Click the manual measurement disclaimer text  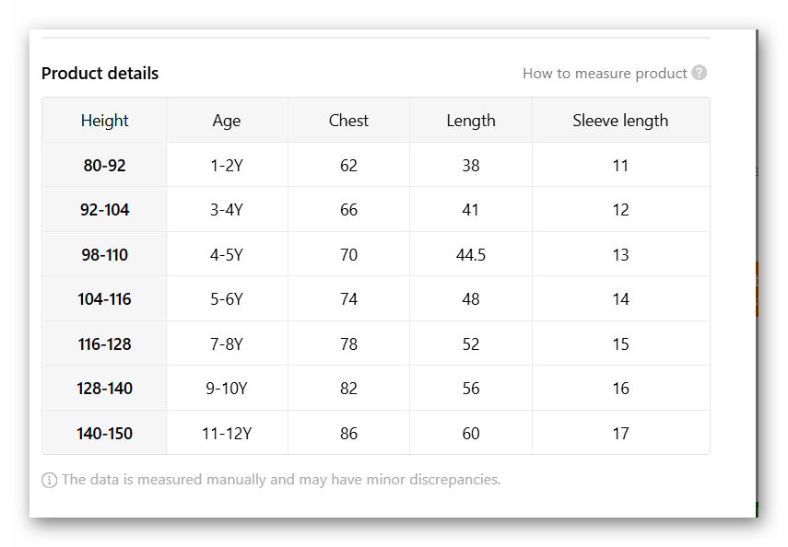pos(281,480)
